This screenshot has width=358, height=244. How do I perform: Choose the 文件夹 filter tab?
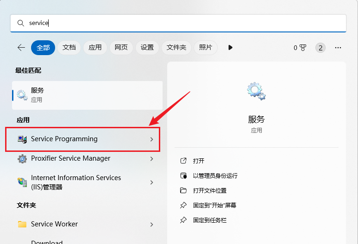[x=176, y=47]
